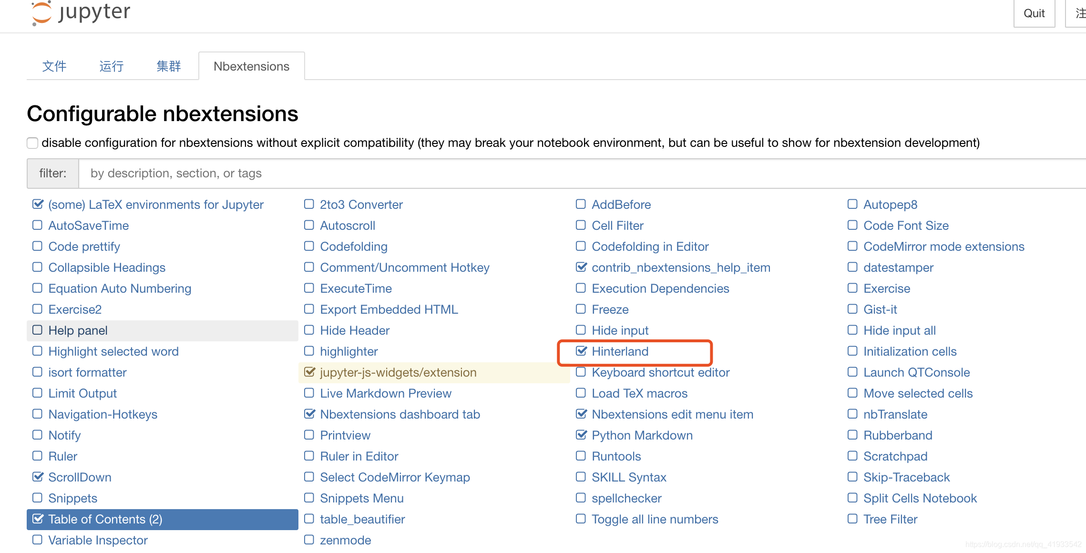Open Collapsible Headings extension details

pyautogui.click(x=107, y=267)
